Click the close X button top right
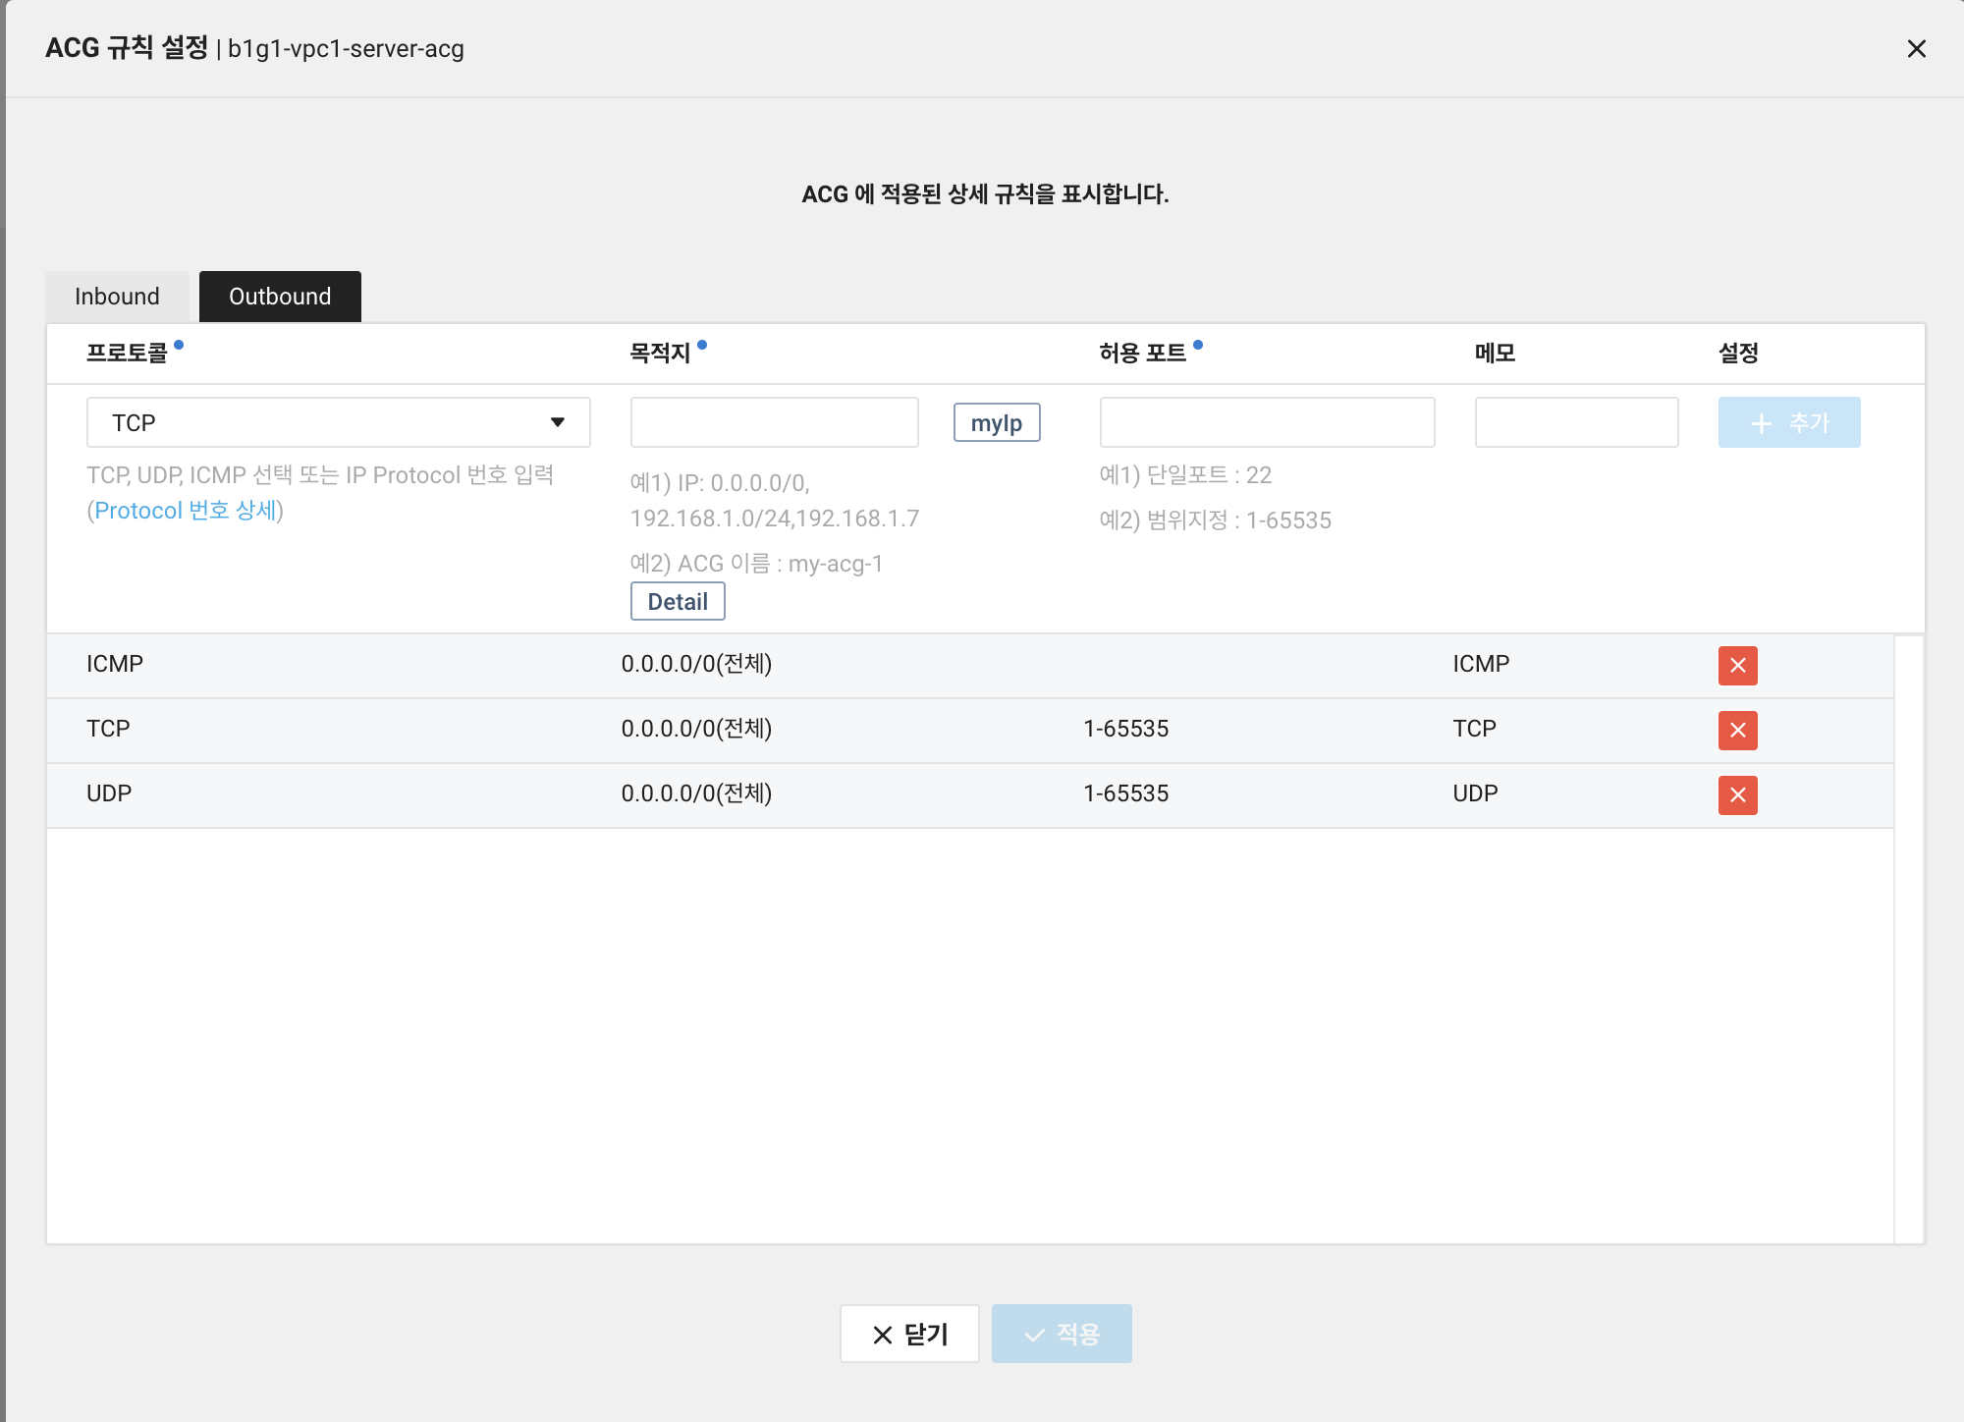The width and height of the screenshot is (1964, 1422). [1917, 47]
